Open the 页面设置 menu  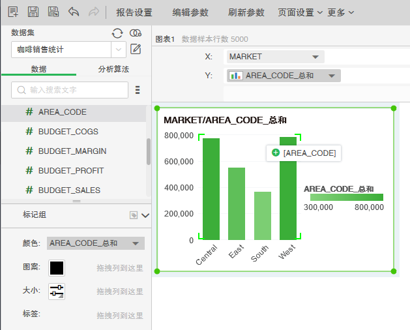(x=300, y=12)
